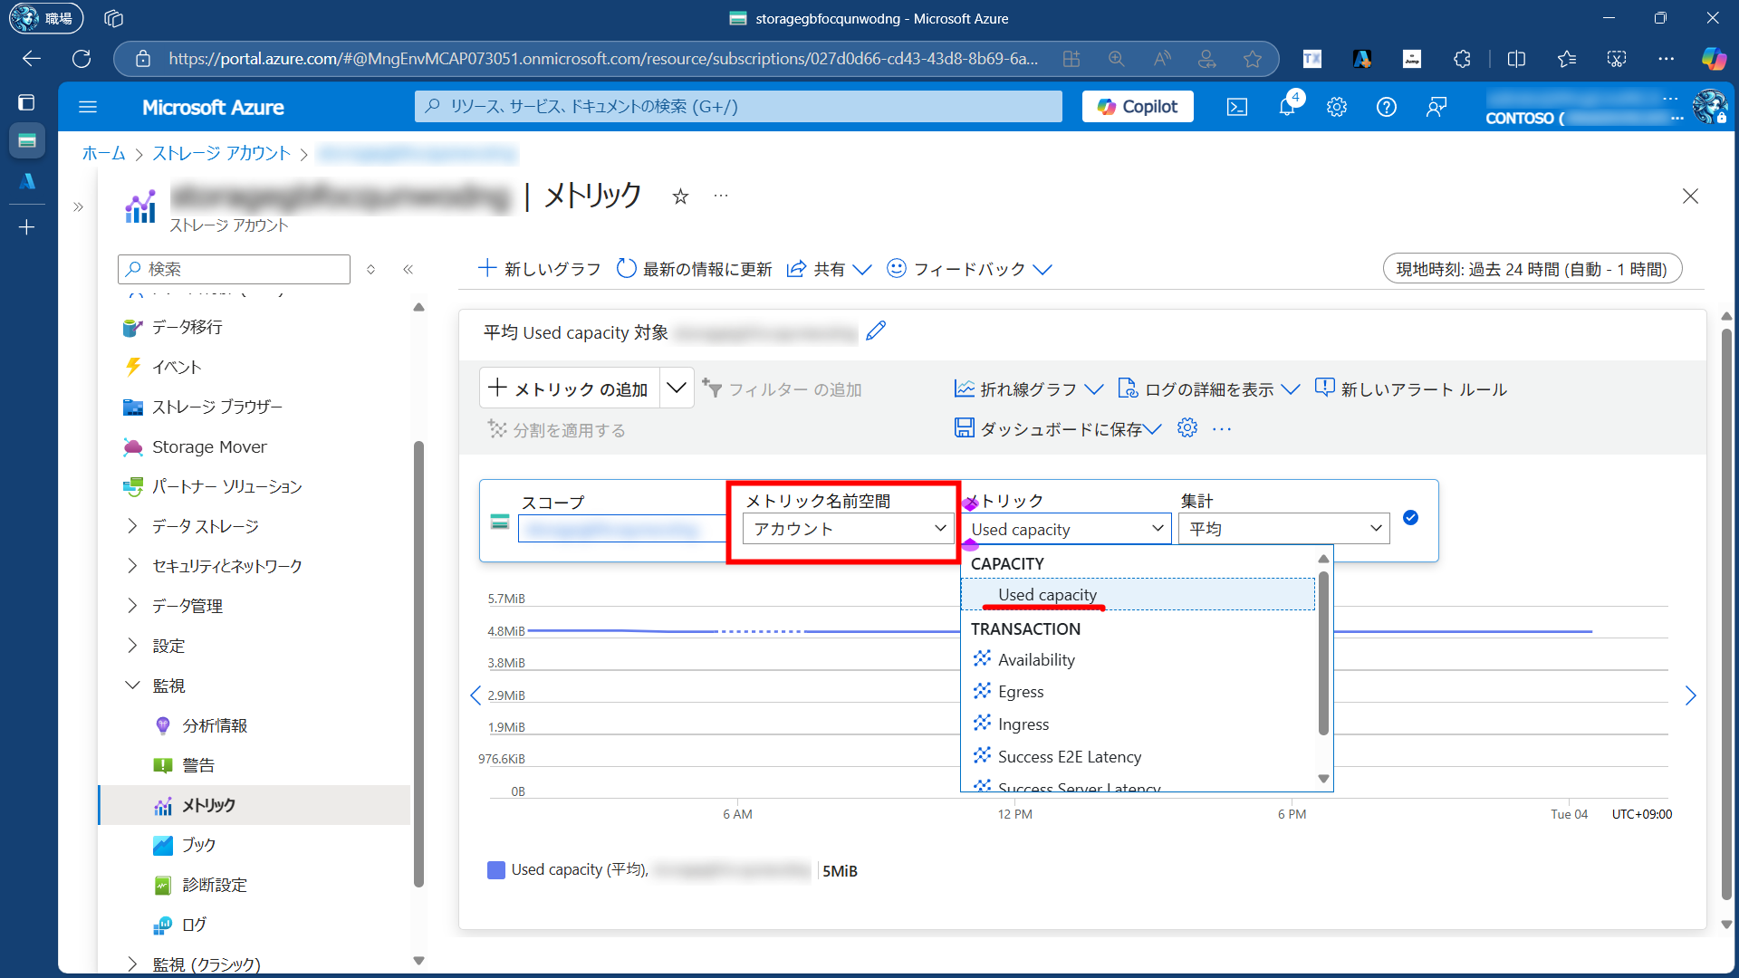1739x978 pixels.
Task: Select Egress from the metric list
Action: point(1021,692)
